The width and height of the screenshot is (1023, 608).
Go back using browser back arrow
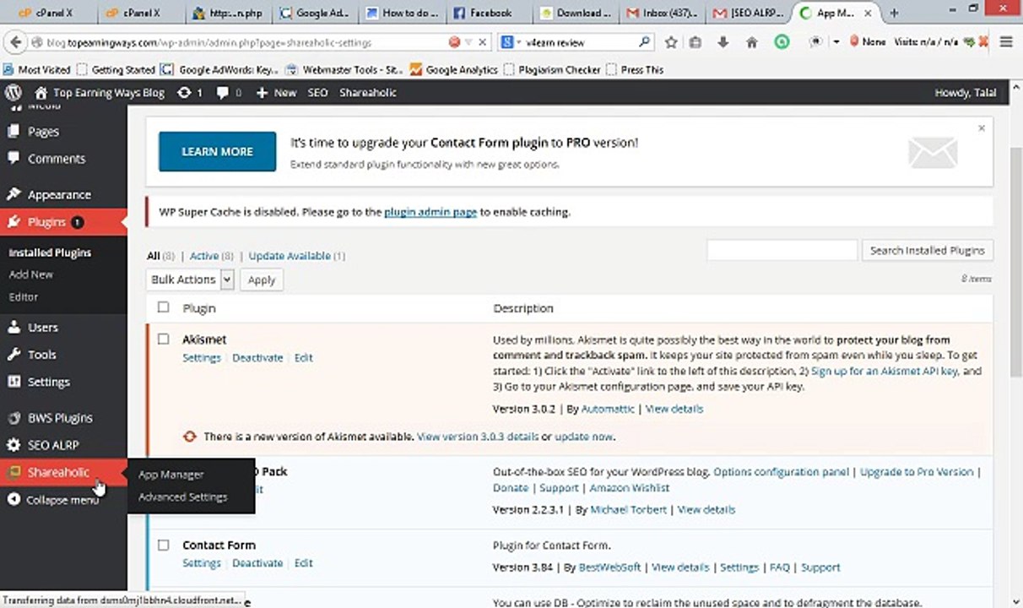tap(14, 41)
